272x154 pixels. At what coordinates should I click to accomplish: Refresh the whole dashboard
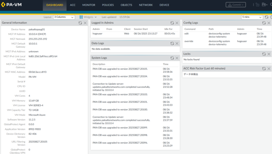coord(267,17)
